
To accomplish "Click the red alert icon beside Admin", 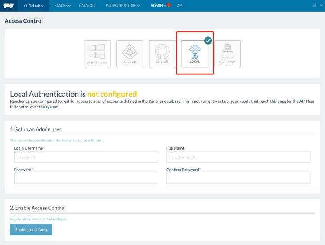I will (x=169, y=6).
